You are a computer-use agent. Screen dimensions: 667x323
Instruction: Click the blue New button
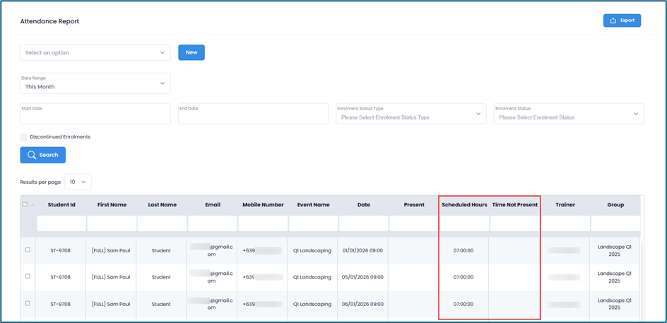coord(191,52)
